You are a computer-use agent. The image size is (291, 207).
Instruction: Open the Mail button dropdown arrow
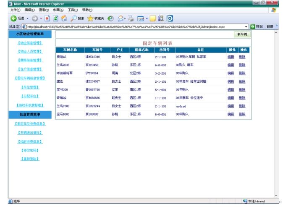[x=125, y=18]
